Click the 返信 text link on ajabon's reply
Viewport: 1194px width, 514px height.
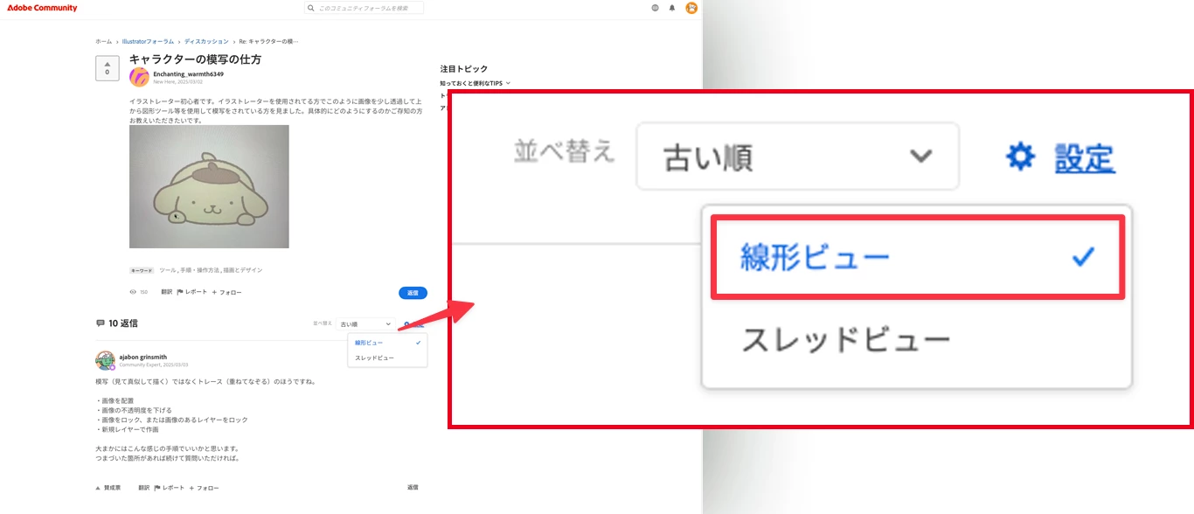[x=413, y=487]
